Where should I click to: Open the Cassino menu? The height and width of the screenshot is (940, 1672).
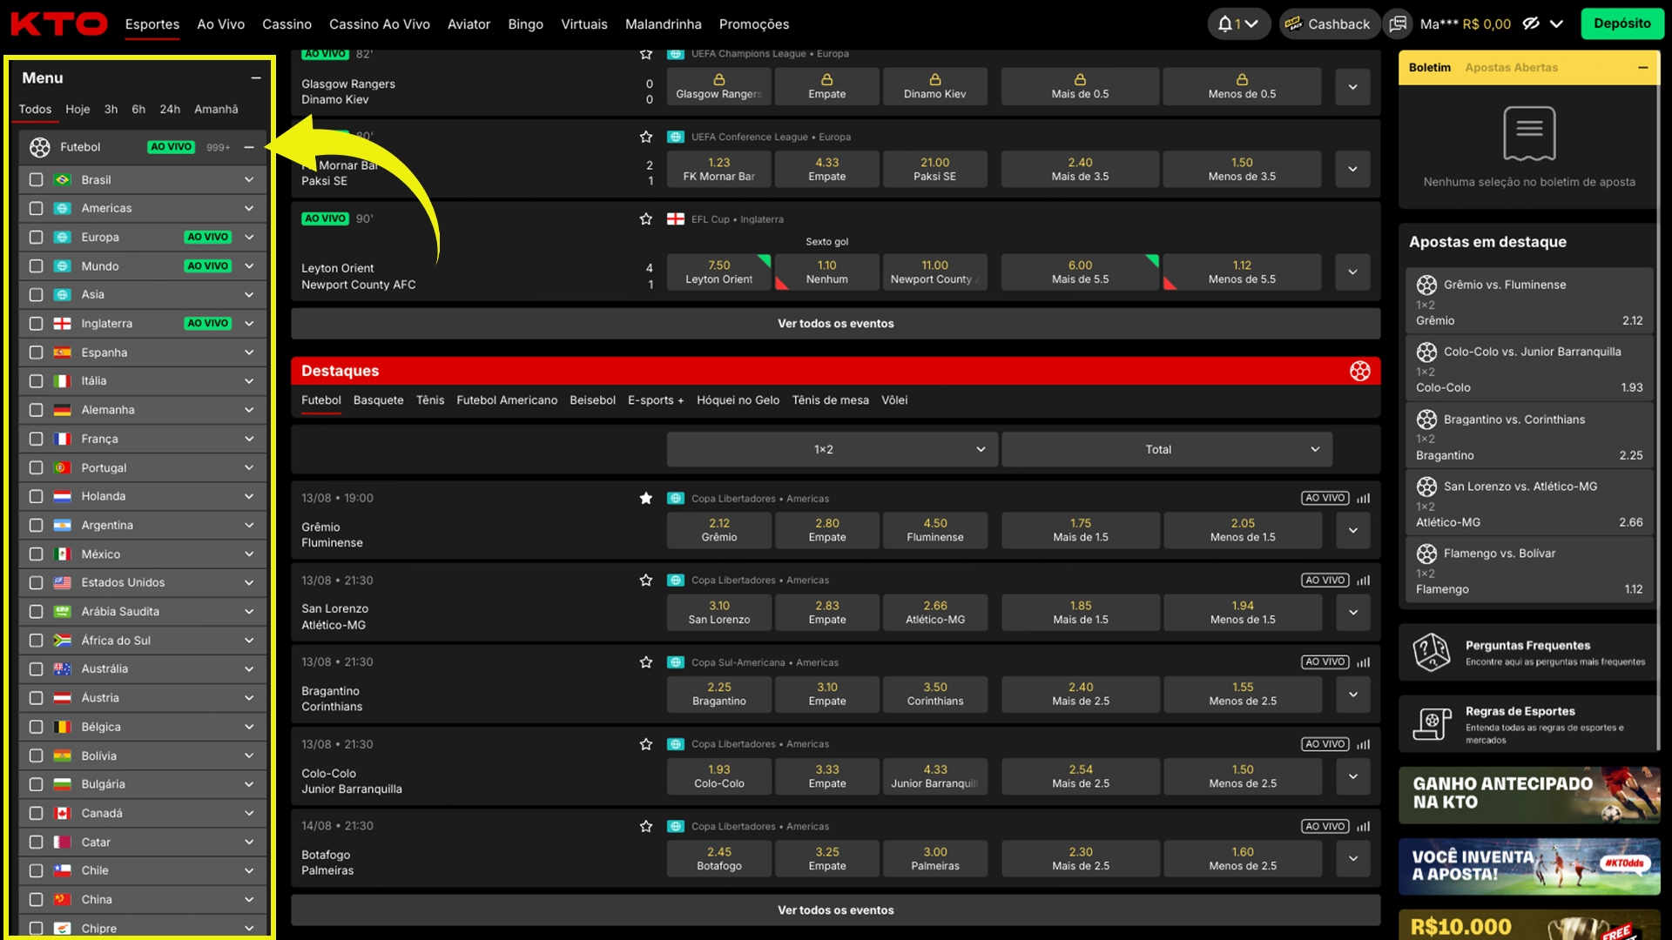(x=287, y=24)
